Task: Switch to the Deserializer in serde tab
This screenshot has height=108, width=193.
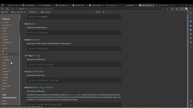Action: click(113, 5)
